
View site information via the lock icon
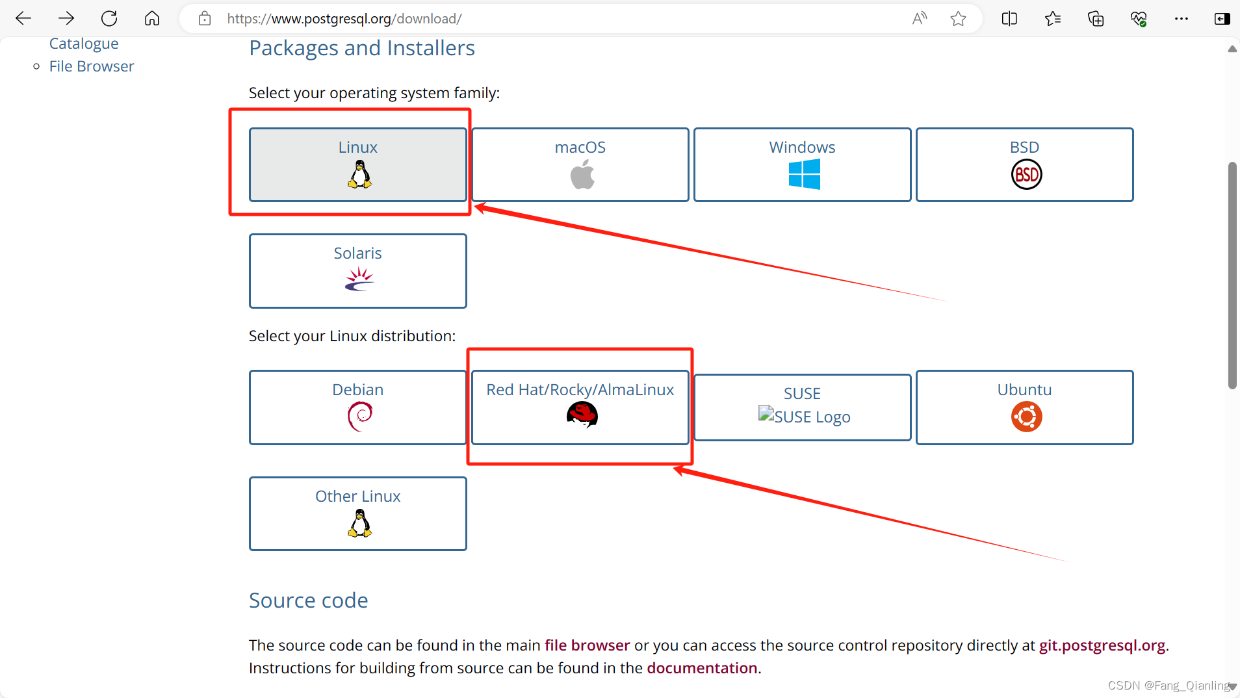click(205, 18)
